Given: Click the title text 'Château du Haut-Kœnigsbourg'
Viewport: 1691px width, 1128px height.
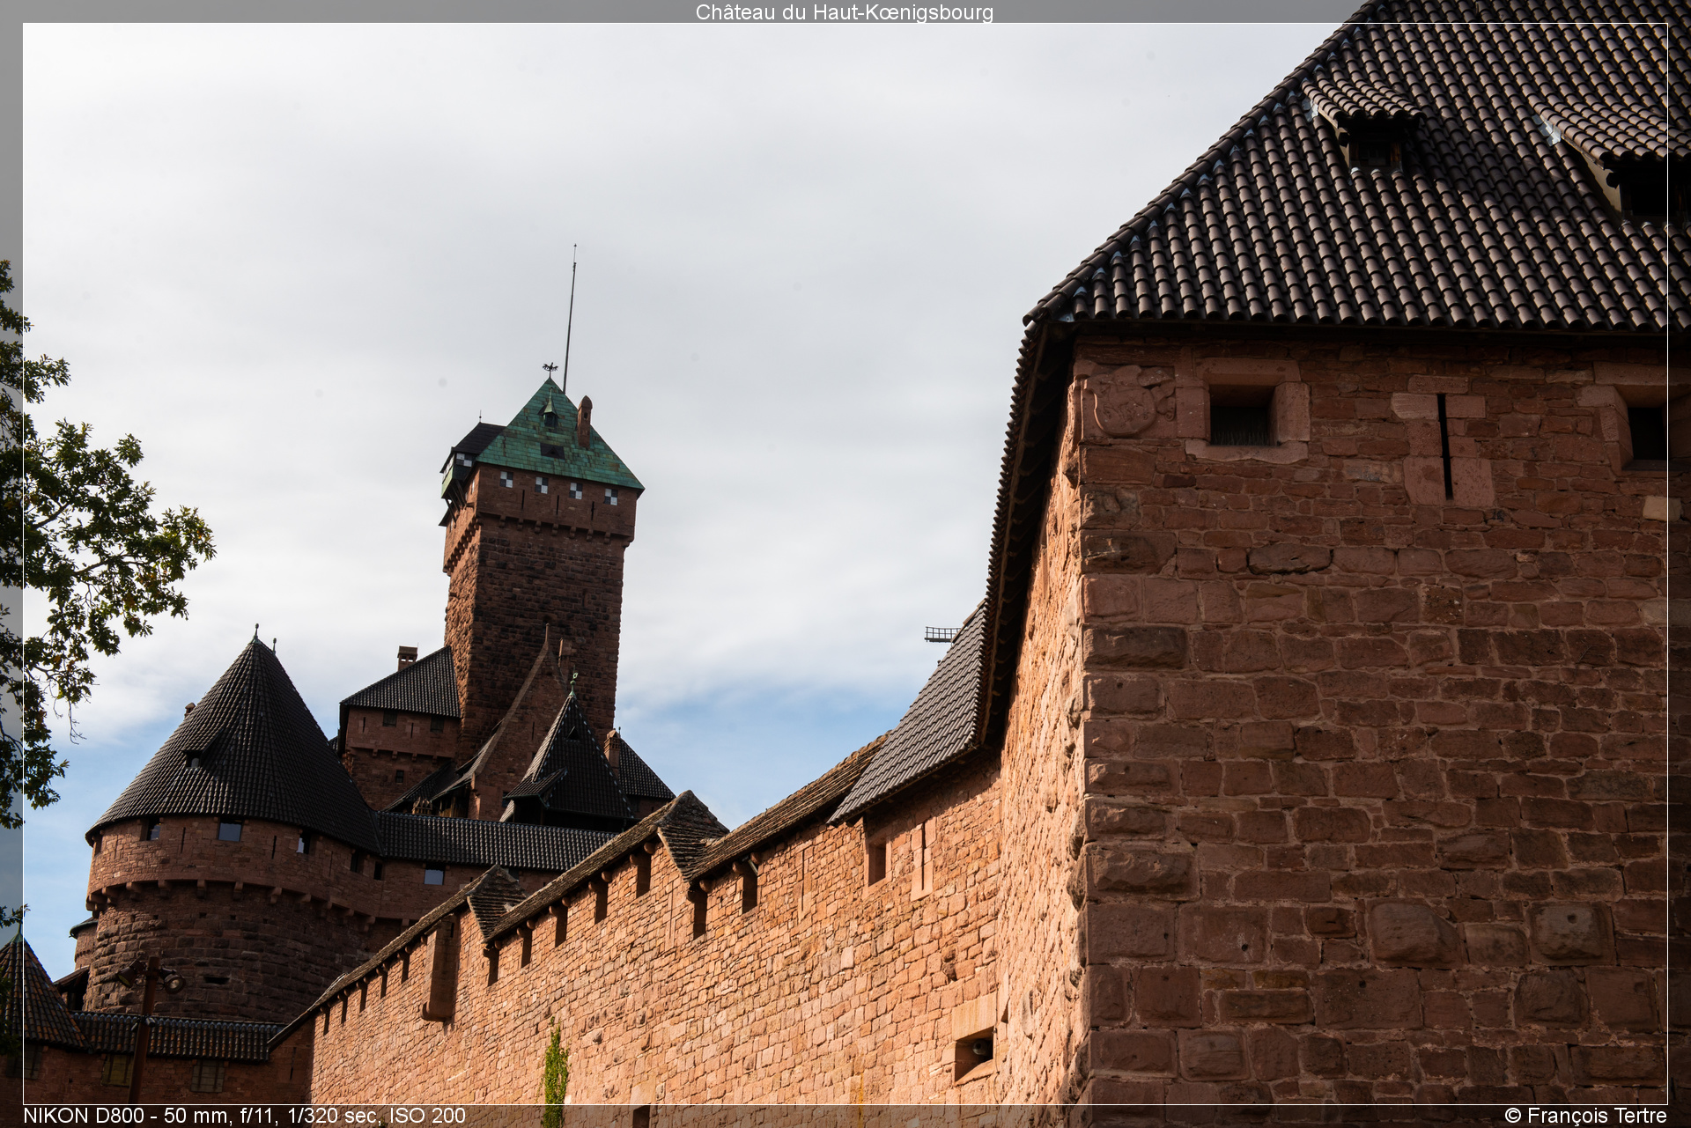Looking at the screenshot, I should coord(845,12).
